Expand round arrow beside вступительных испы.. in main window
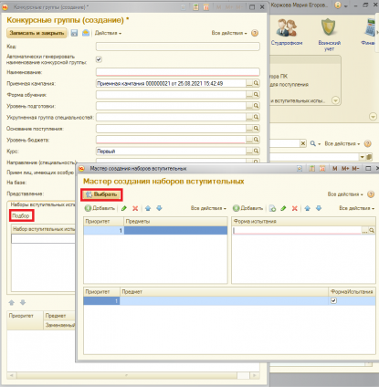This screenshot has width=379, height=387. pos(335,100)
